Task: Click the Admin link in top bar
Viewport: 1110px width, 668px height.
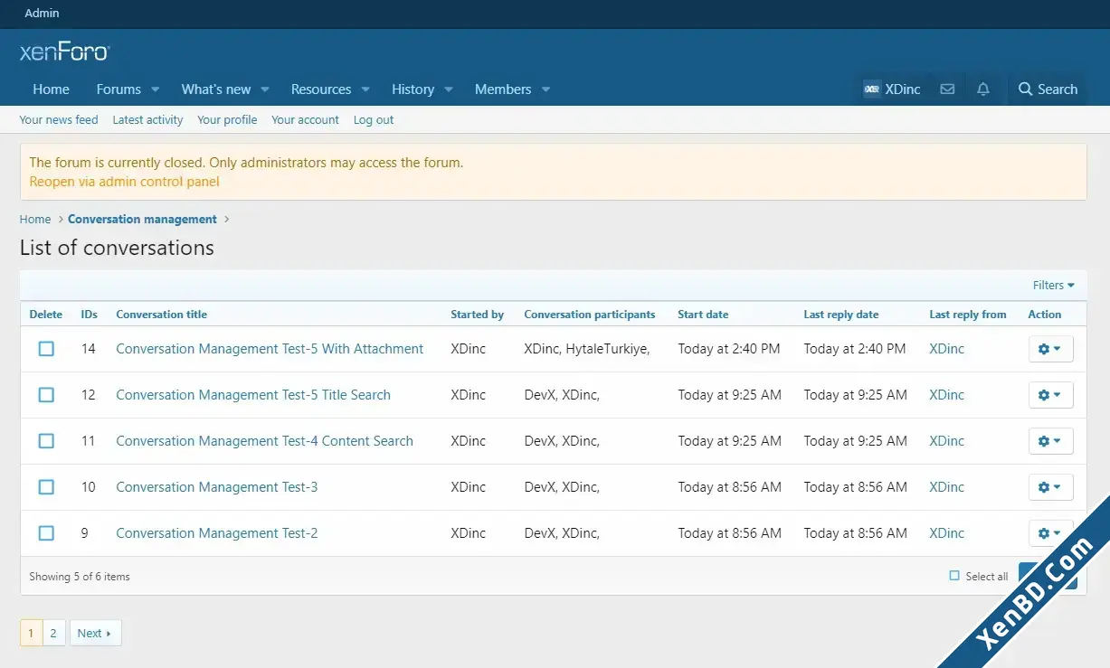Action: coord(42,14)
